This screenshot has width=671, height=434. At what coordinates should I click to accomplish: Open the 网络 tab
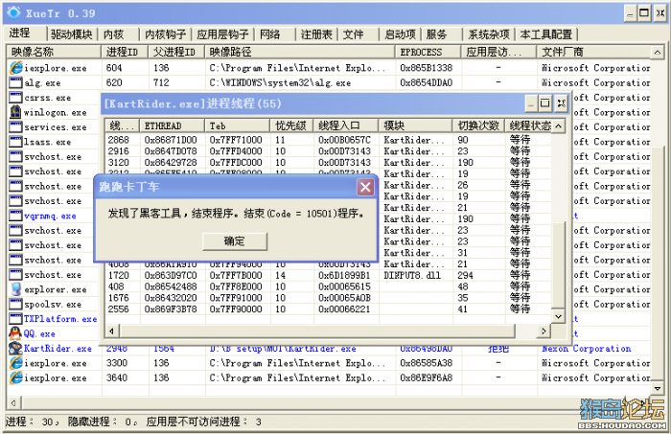pos(270,34)
